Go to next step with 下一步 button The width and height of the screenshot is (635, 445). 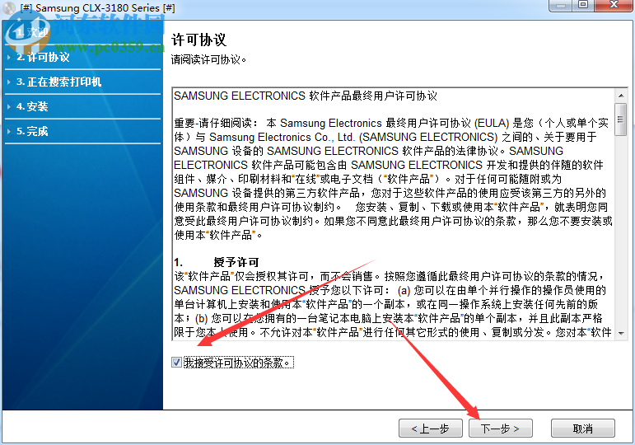tap(501, 429)
